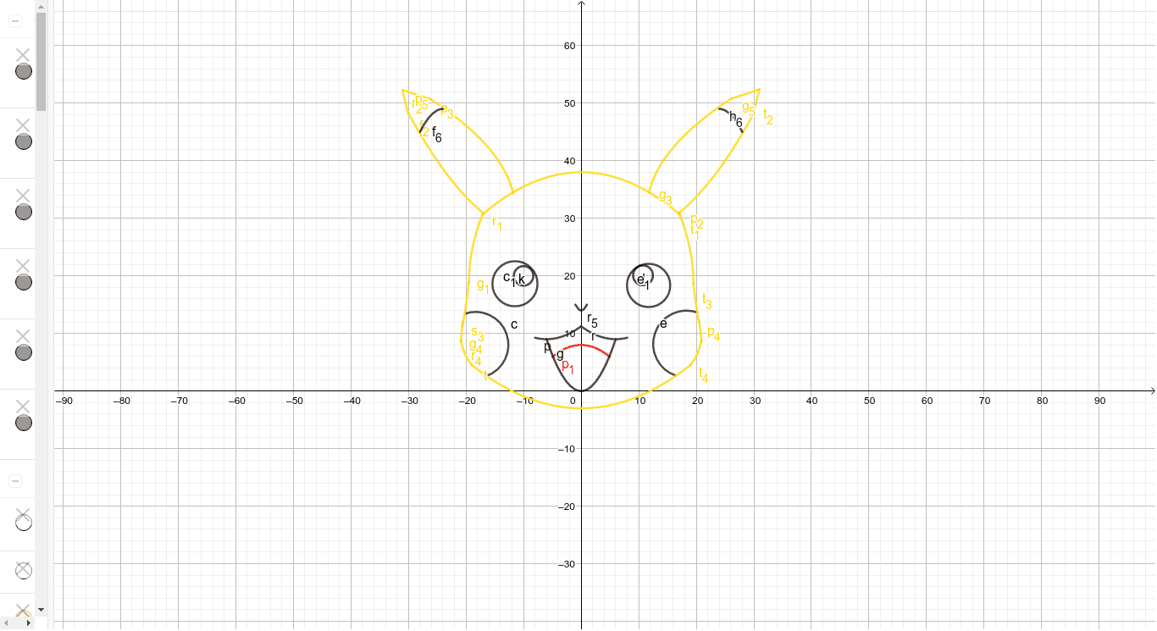The height and width of the screenshot is (631, 1157).
Task: Click y-axis tick label −20
Action: pyautogui.click(x=568, y=506)
